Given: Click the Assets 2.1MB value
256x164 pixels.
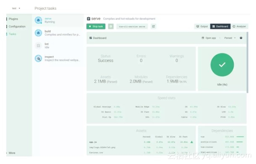Looking at the screenshot, I should point(106,81).
